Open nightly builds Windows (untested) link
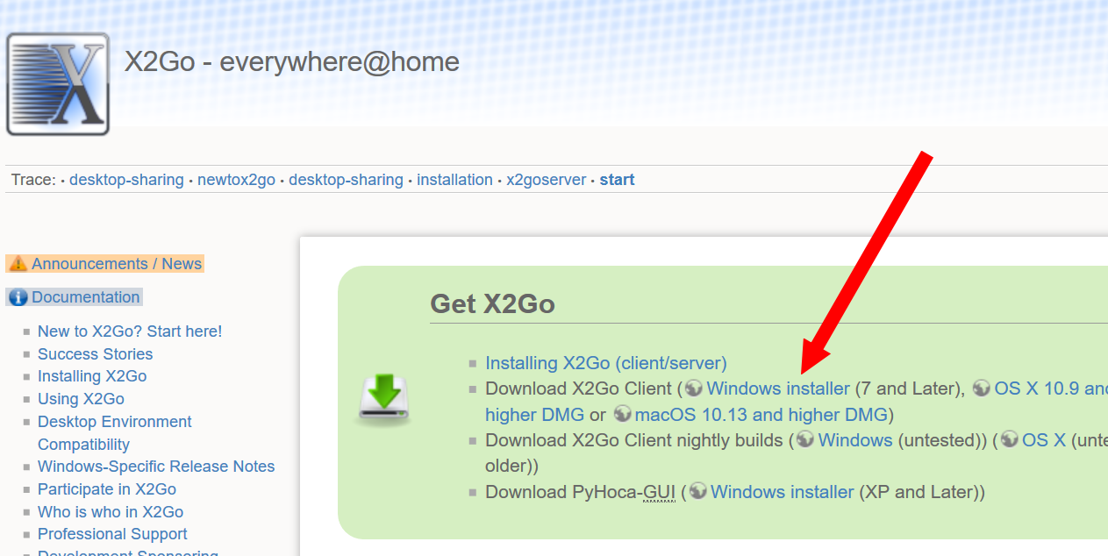The image size is (1108, 556). coord(855,440)
